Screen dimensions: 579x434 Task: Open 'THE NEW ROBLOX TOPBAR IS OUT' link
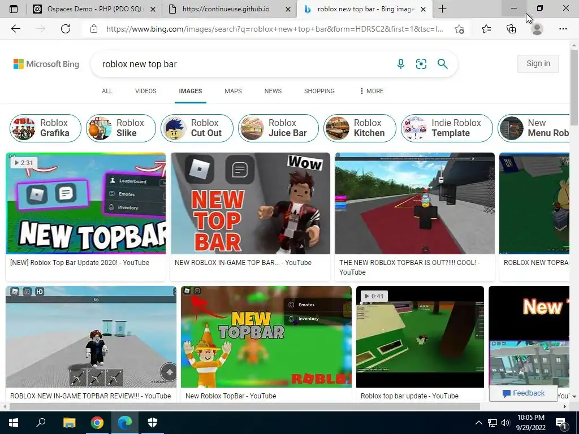409,267
